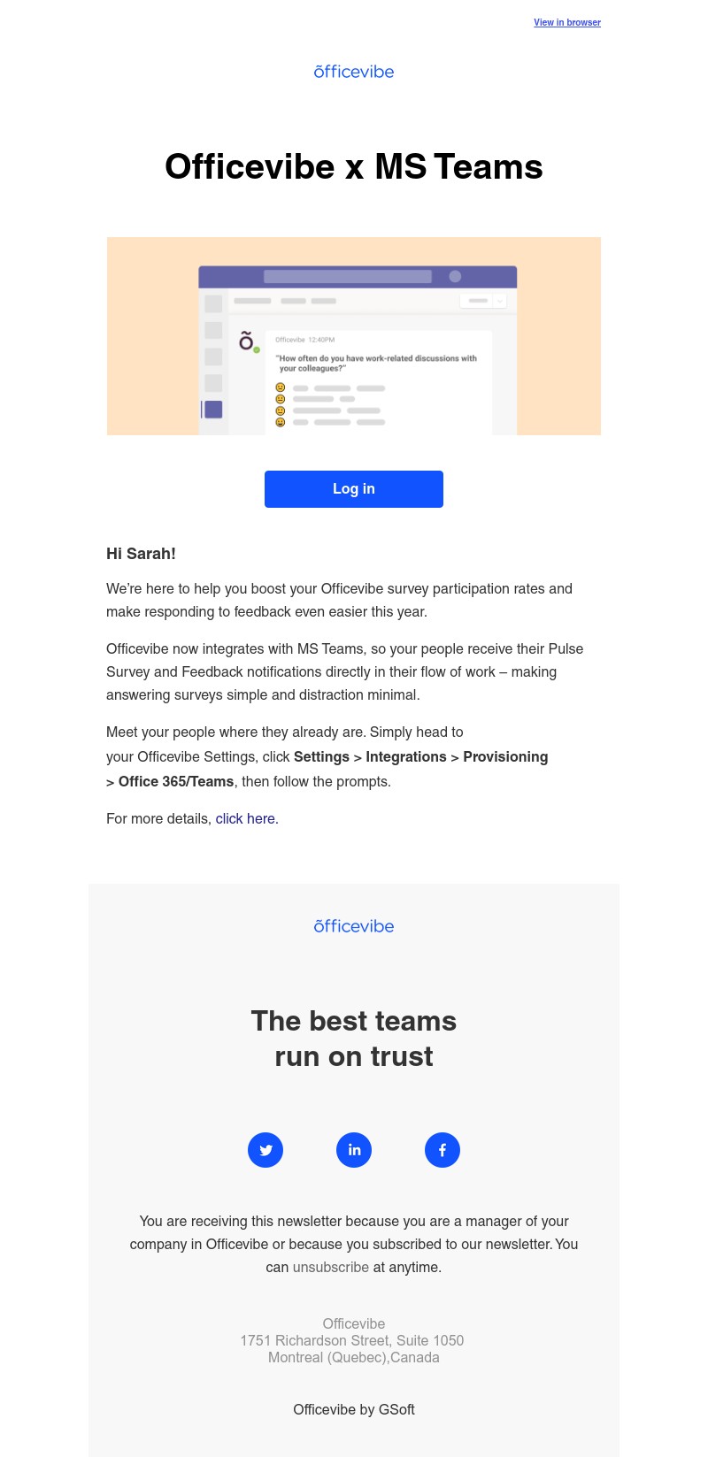Click the MS Teams hero image
Screen dimensions: 708x1457
(x=354, y=336)
